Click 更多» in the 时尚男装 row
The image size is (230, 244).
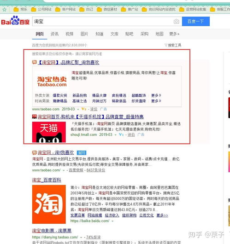156,101
